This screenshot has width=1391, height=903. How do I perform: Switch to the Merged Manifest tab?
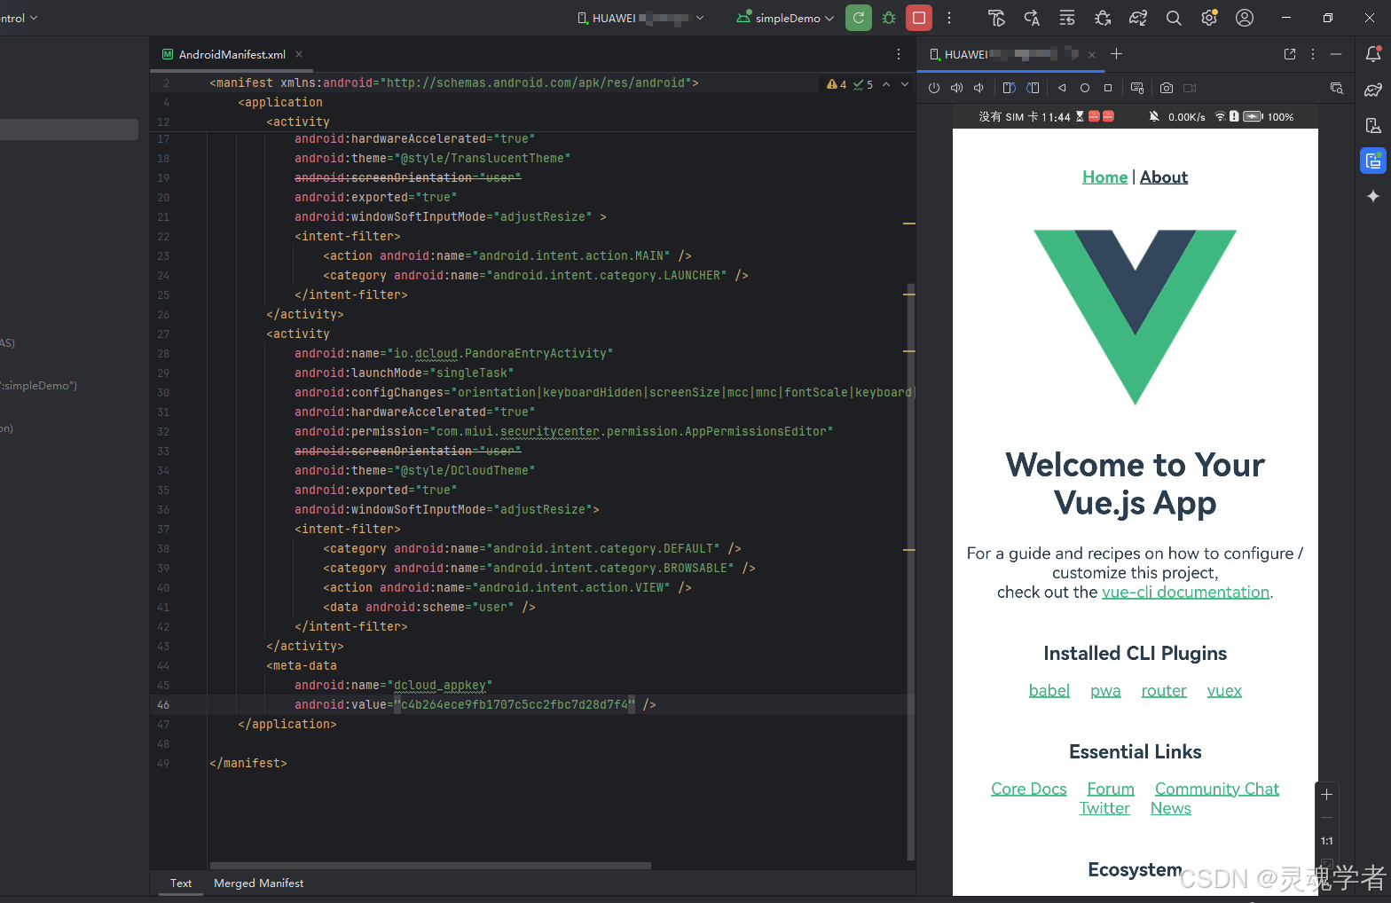tap(258, 883)
